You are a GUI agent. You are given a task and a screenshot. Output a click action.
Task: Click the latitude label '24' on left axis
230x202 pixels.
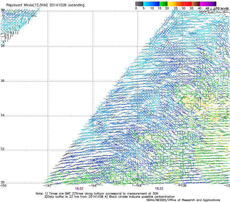tap(2, 115)
